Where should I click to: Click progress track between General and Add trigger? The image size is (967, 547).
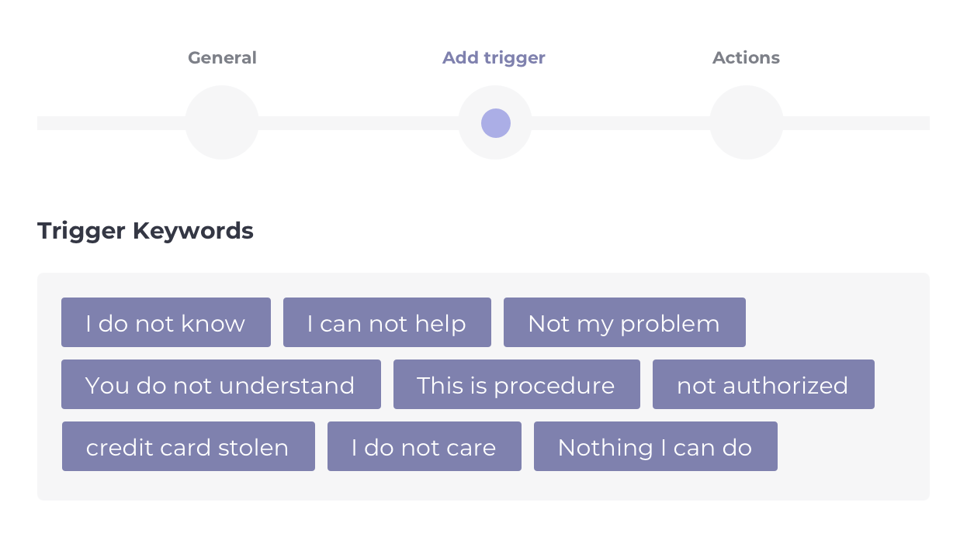(x=359, y=123)
